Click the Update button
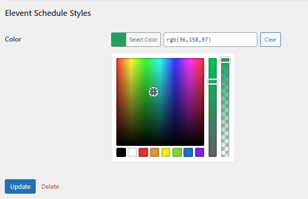 coord(20,186)
